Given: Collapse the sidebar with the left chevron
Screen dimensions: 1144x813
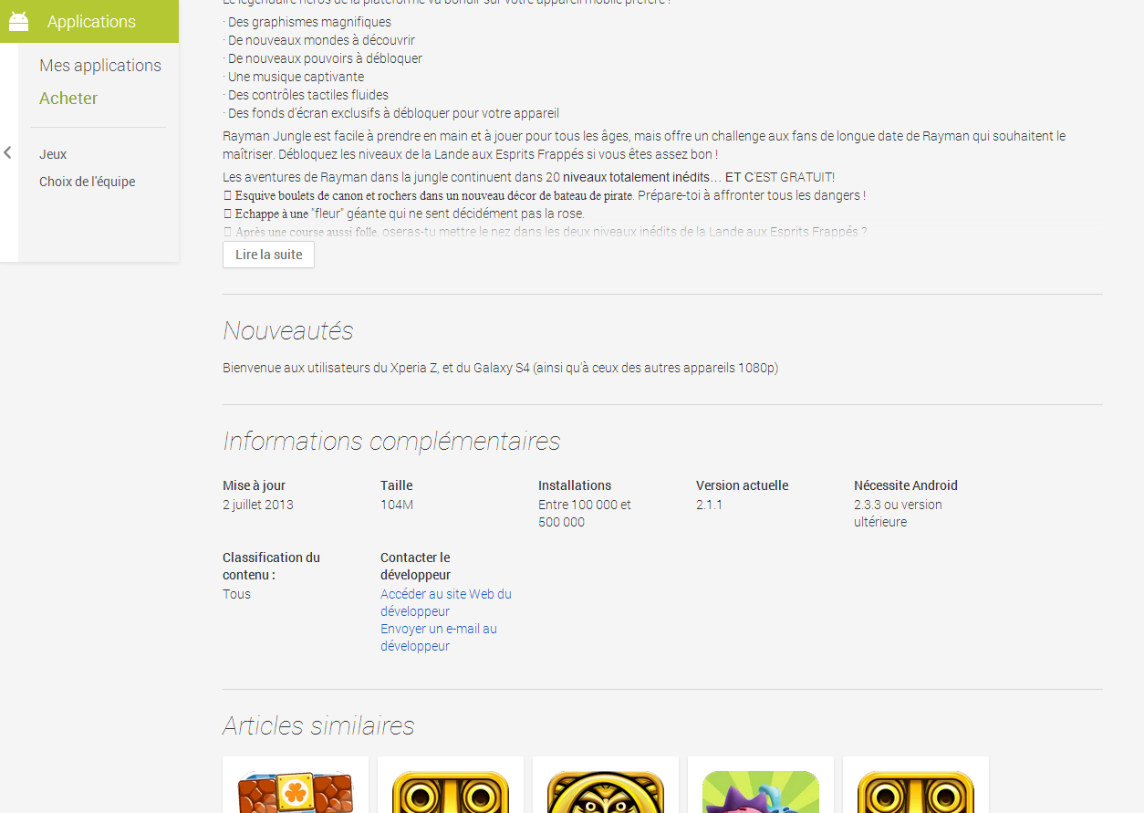Looking at the screenshot, I should (7, 152).
